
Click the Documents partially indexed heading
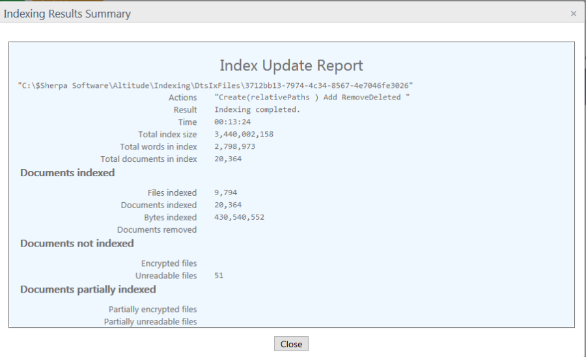pyautogui.click(x=88, y=289)
